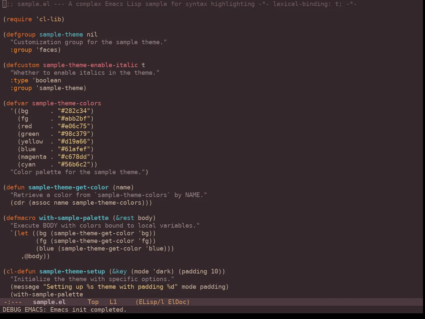Click 'yellow' key in color alist
This screenshot has height=319, width=425.
click(x=32, y=142)
